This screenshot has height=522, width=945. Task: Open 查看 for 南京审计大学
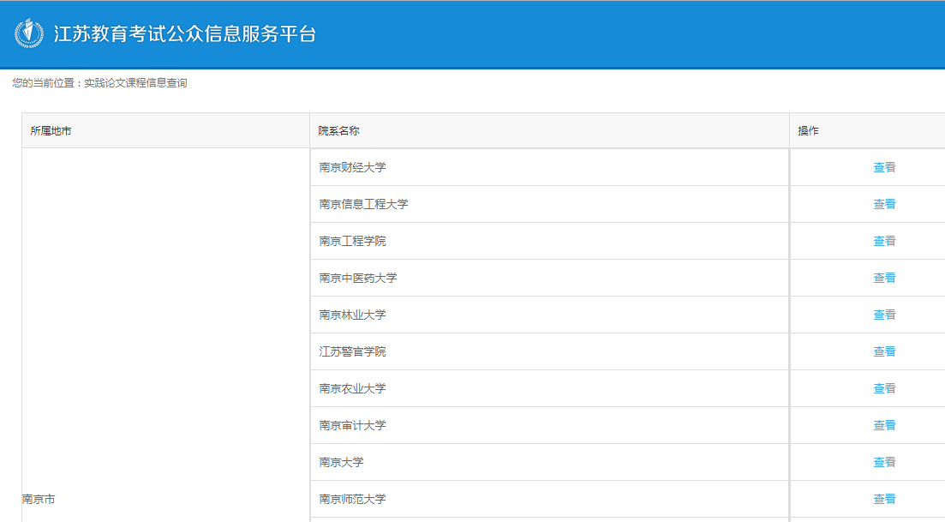click(884, 425)
